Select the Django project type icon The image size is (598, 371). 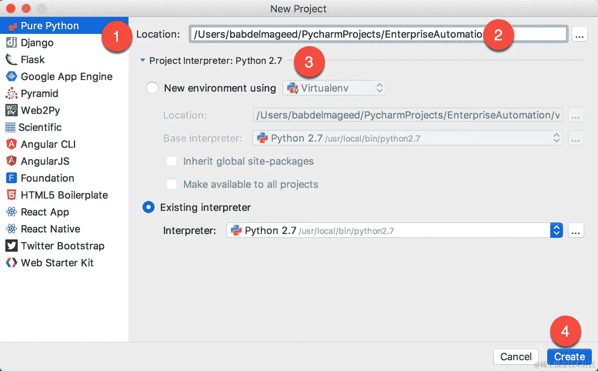(x=12, y=42)
